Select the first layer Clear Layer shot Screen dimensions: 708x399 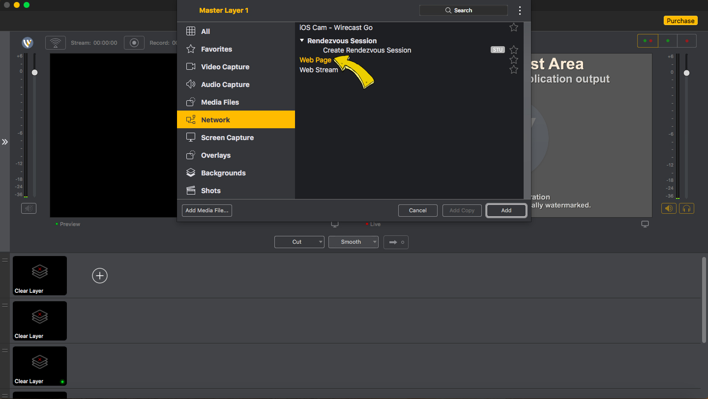(x=40, y=276)
